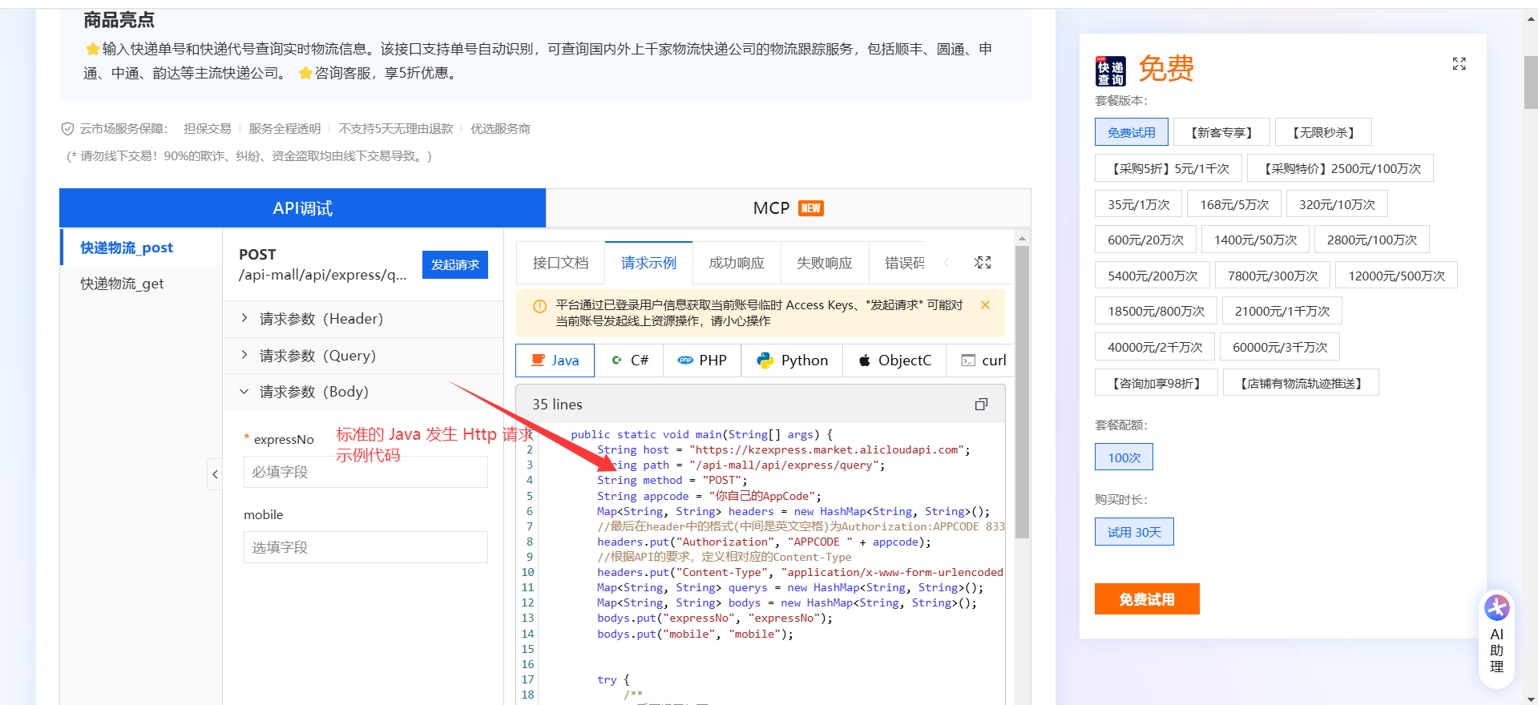Click the shield icon near 云市场服务保障

(68, 129)
